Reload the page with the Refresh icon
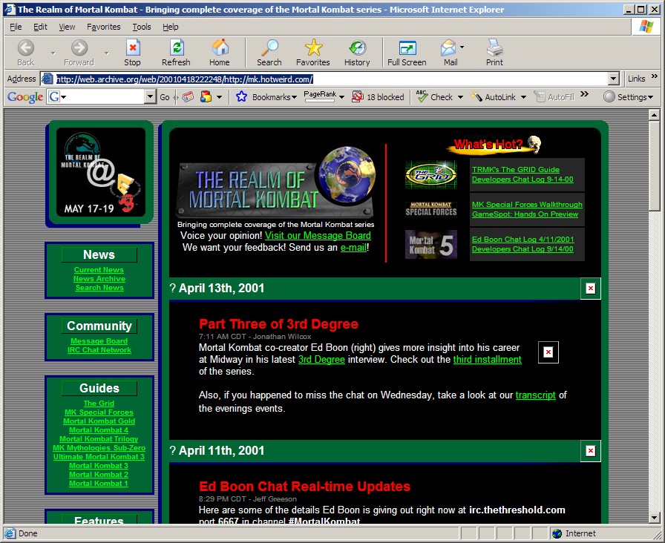The image size is (665, 543). (176, 48)
